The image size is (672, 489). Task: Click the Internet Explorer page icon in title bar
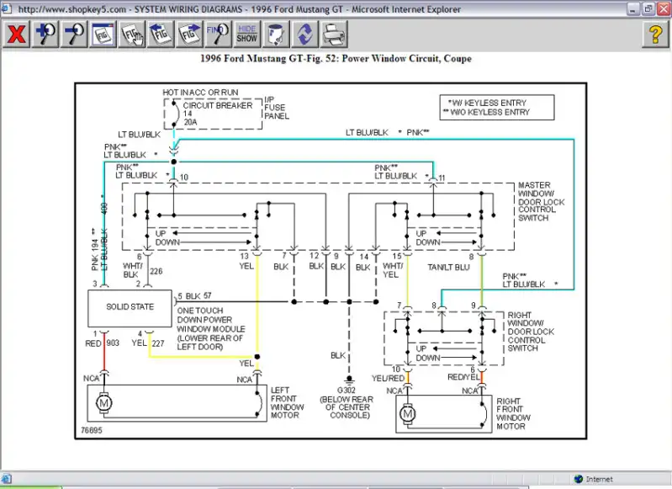(7, 8)
